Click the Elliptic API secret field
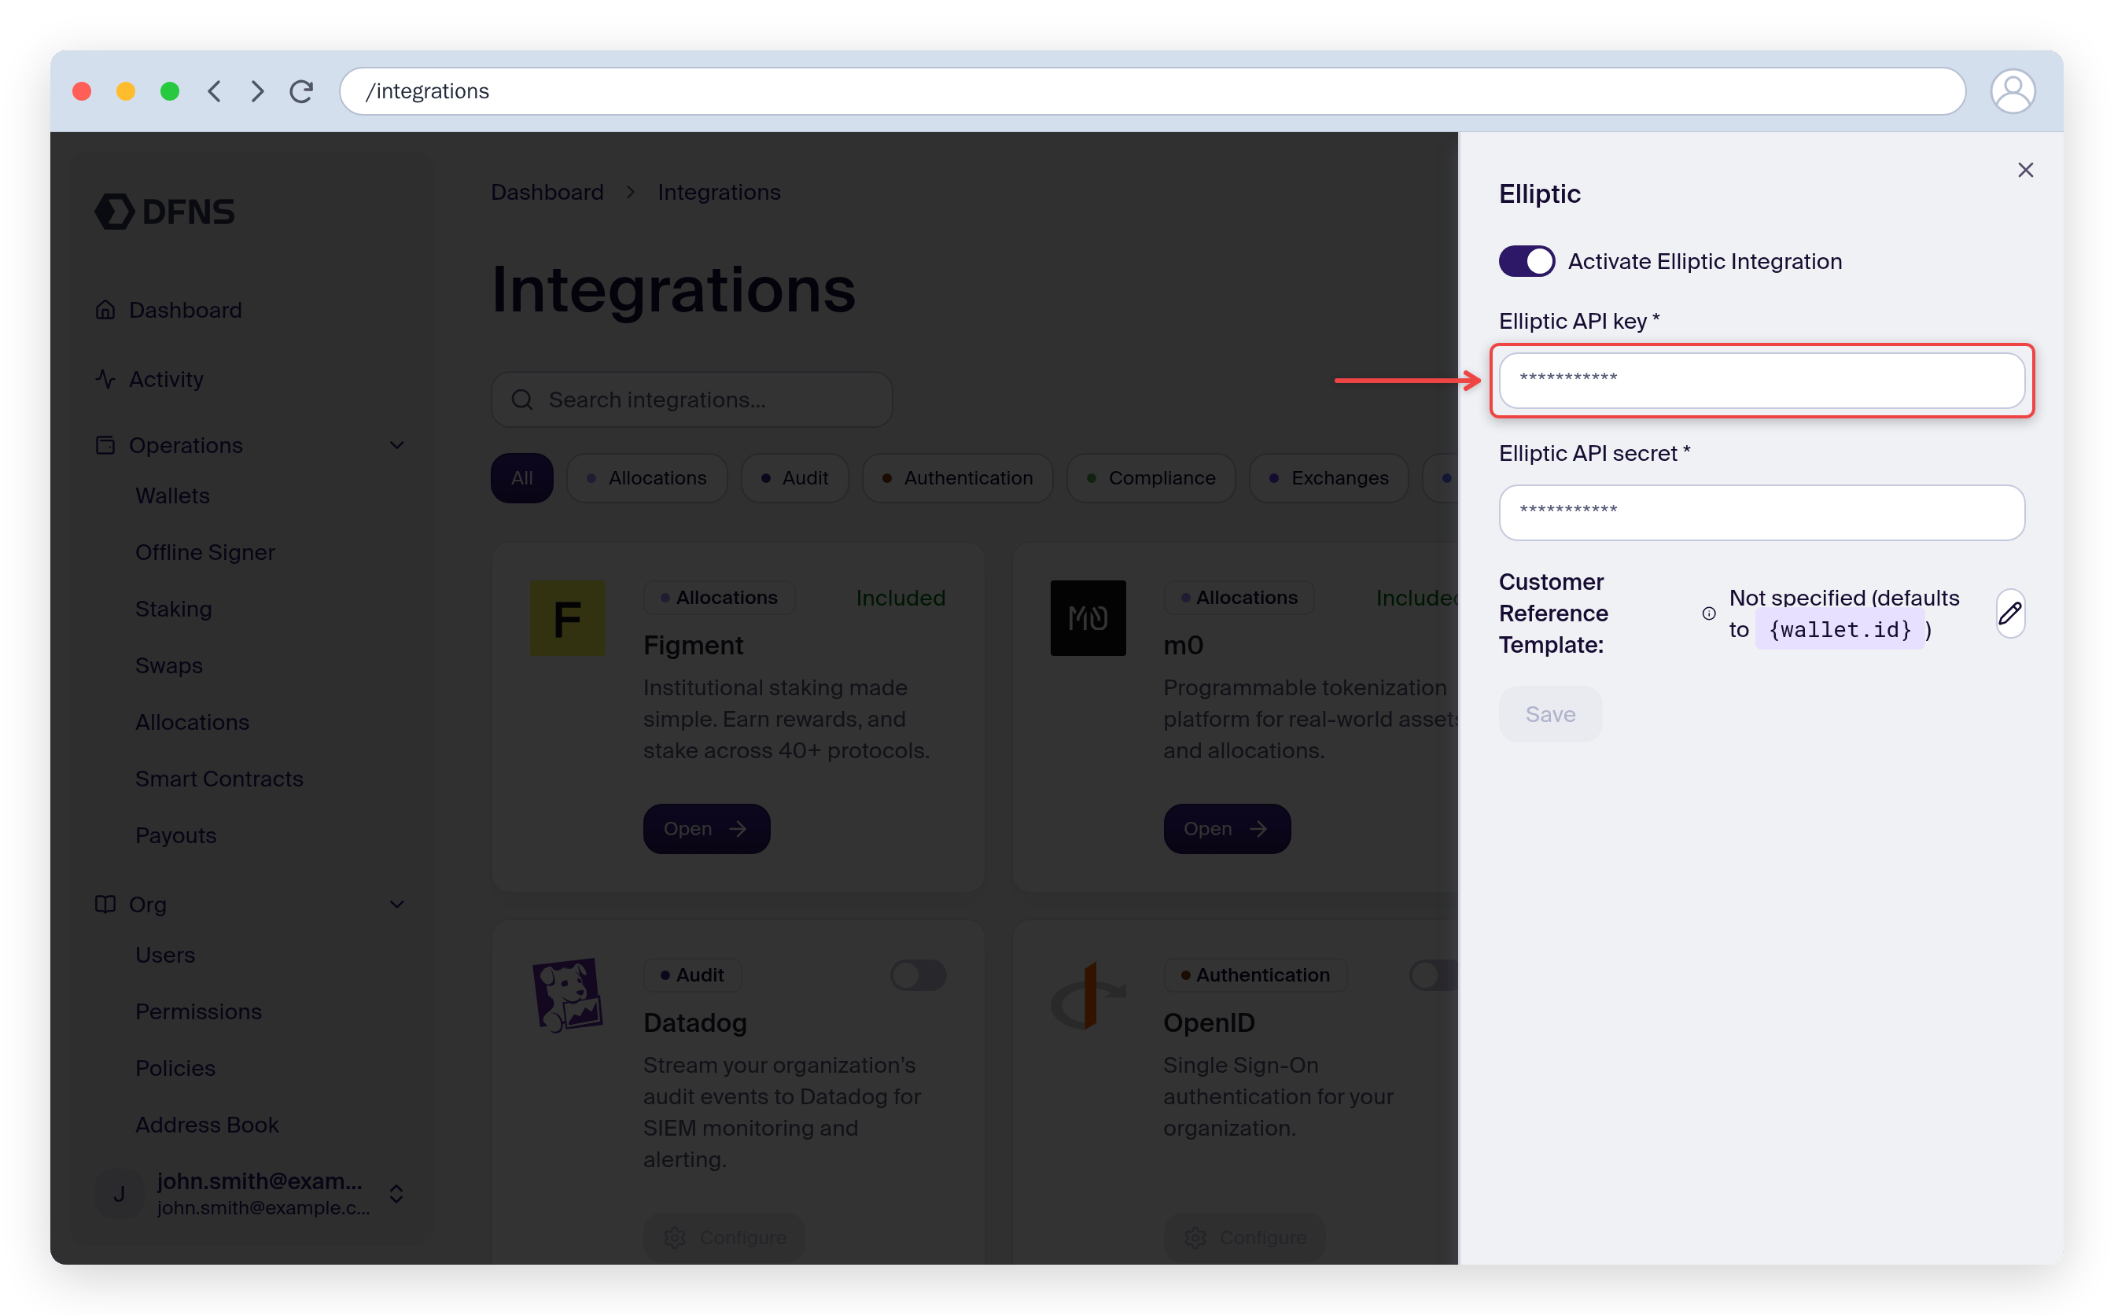The image size is (2114, 1315). [1761, 512]
